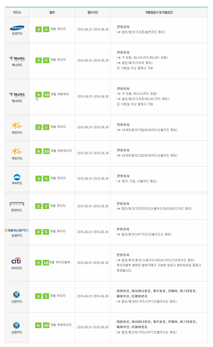The width and height of the screenshot is (213, 347).
Task: Click the event period date in the NH Nonghyup Card row
Action: (93, 232)
